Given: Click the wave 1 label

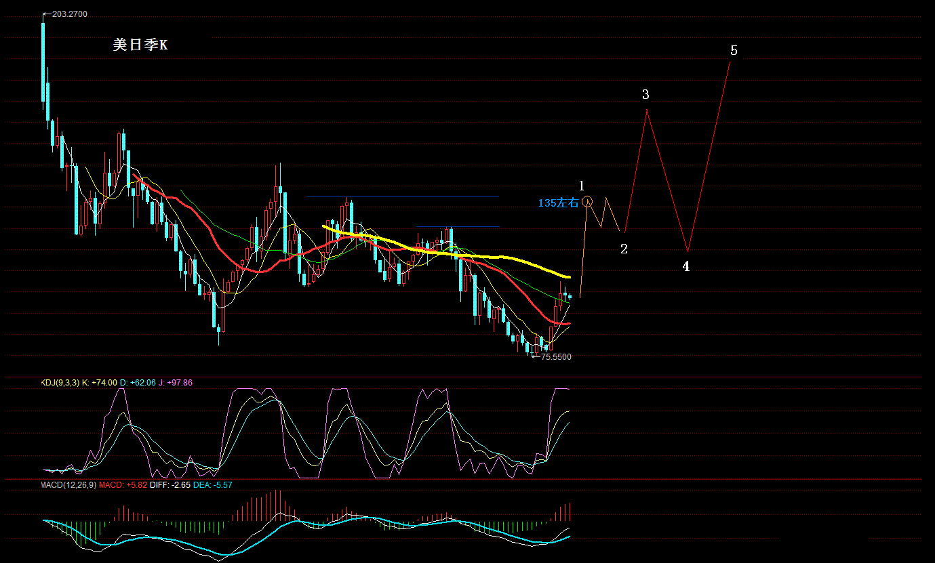Looking at the screenshot, I should (581, 186).
